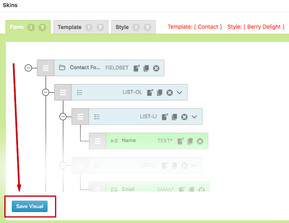Collapse the Contact Form fieldset node
This screenshot has width=289, height=223.
click(28, 68)
